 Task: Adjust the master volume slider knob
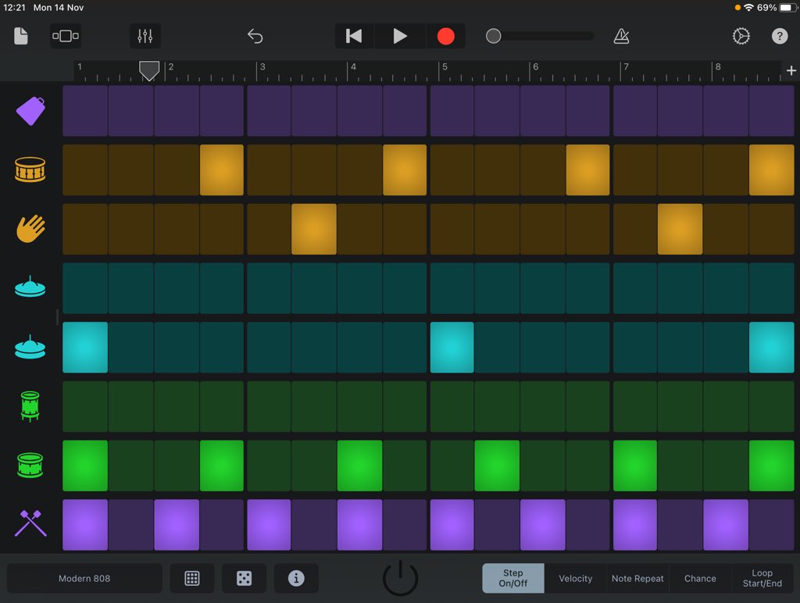tap(494, 36)
